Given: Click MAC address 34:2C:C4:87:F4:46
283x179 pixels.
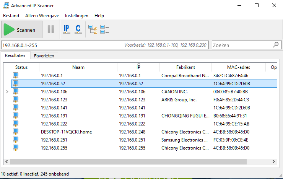Looking at the screenshot, I should [x=231, y=76].
